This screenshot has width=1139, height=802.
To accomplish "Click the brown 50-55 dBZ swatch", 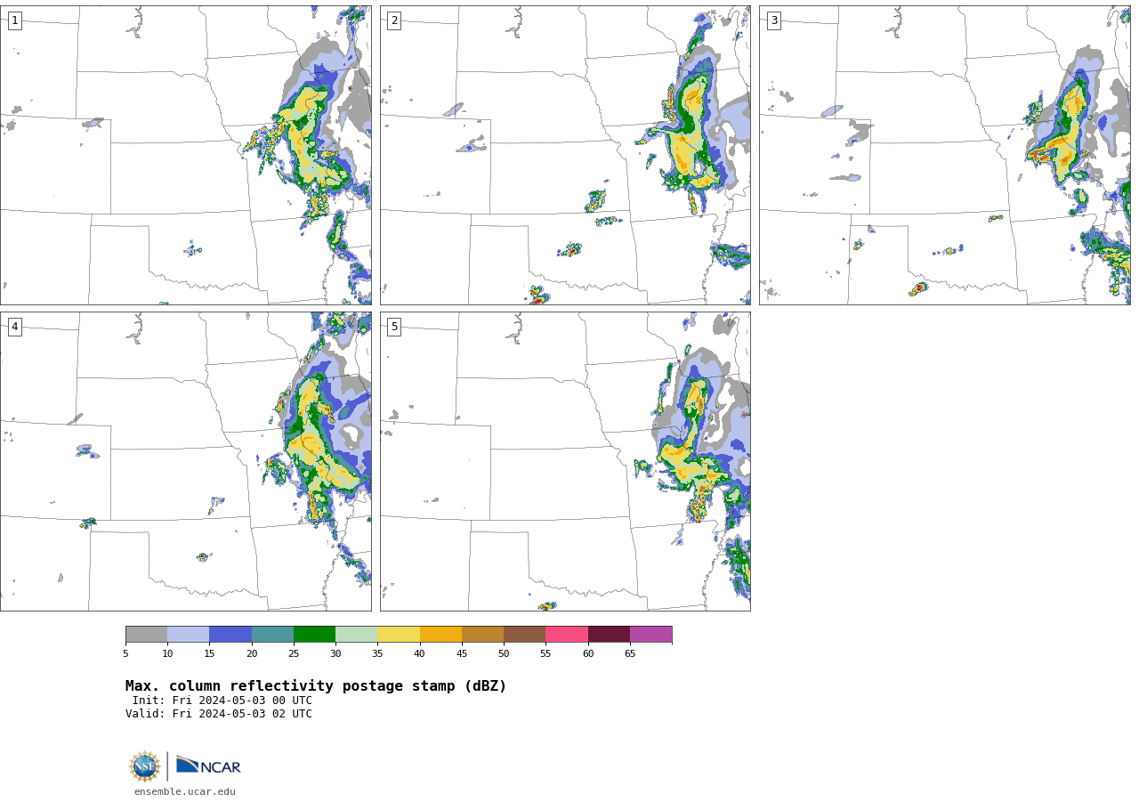I will pos(524,634).
